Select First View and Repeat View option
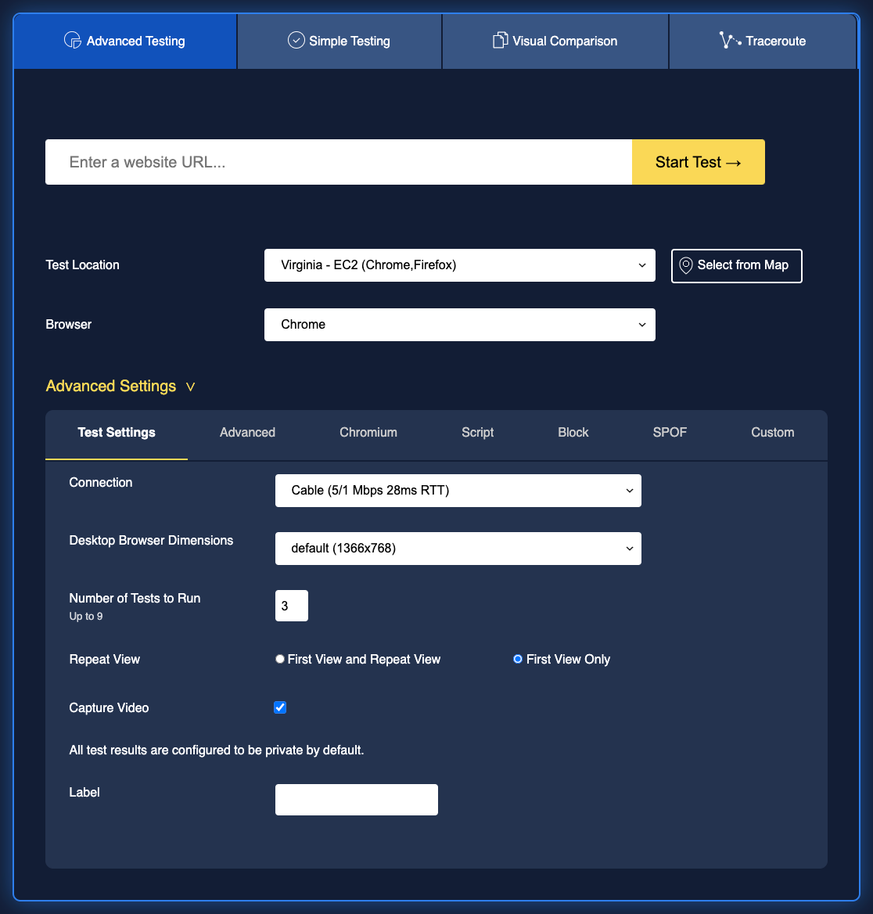 279,659
